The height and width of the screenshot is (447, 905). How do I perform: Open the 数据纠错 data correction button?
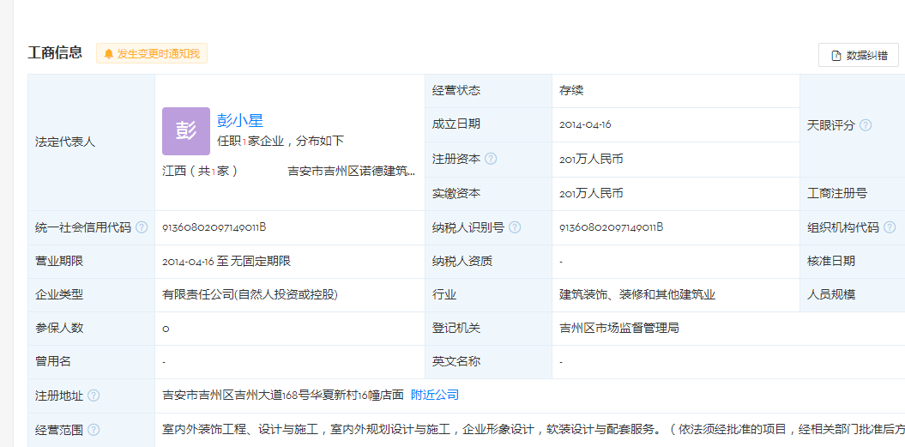858,55
